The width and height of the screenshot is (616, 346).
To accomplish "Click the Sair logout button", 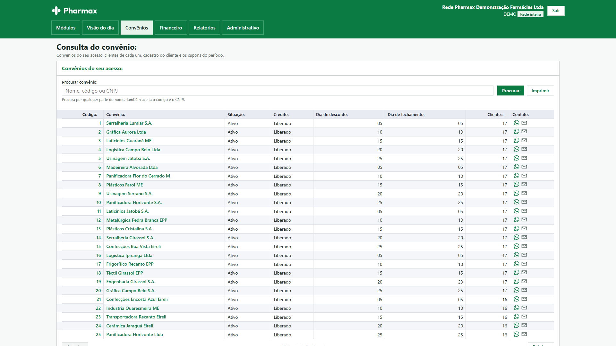I will [x=556, y=11].
